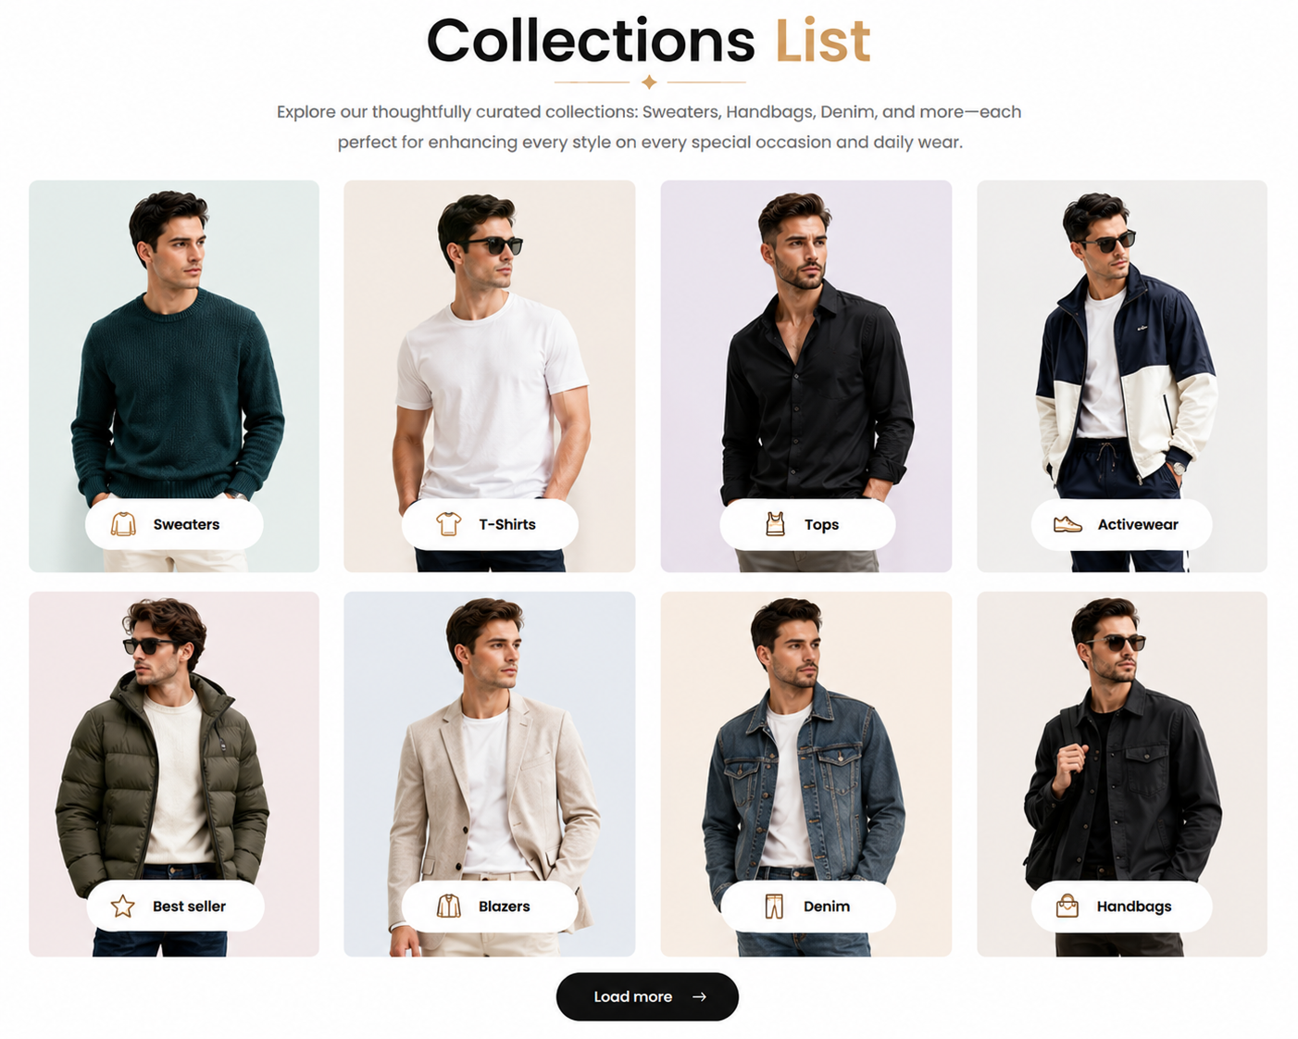Viewport: 1298px width, 1039px height.
Task: Click the bag icon beside Handbags
Action: [1067, 906]
